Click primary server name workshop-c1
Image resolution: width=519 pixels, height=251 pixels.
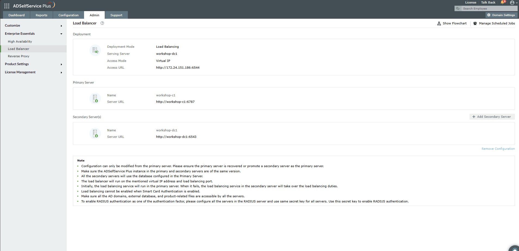(x=166, y=95)
